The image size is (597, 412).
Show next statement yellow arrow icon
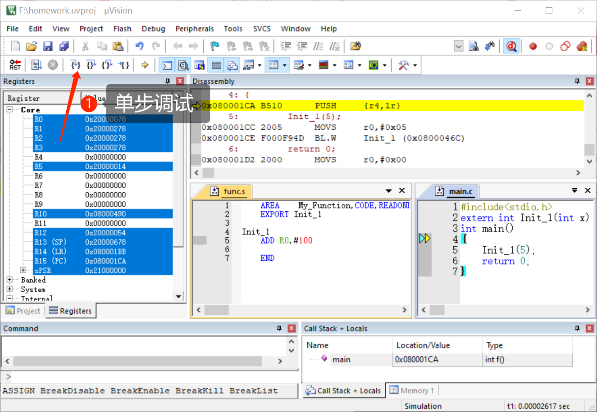[x=145, y=65]
